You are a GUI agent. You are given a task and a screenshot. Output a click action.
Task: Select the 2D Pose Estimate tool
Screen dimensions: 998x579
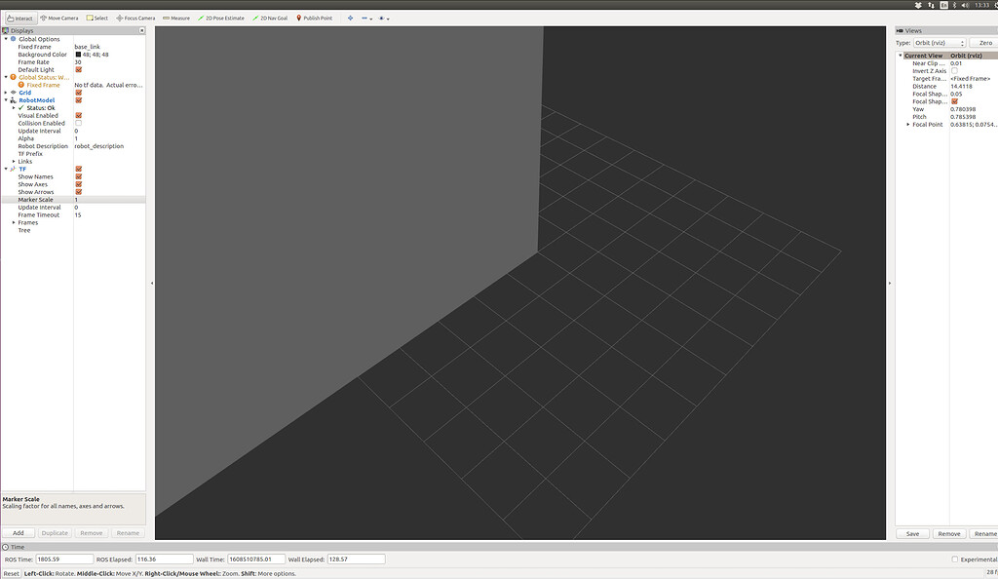point(224,17)
